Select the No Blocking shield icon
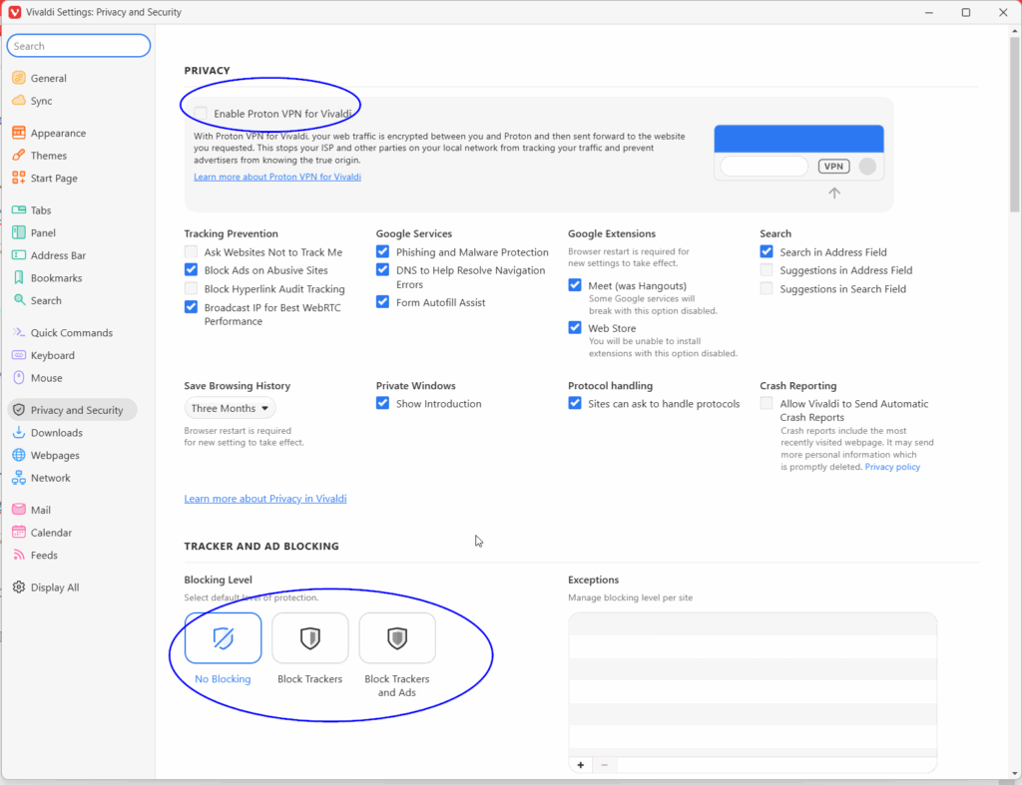The image size is (1022, 785). (x=223, y=637)
